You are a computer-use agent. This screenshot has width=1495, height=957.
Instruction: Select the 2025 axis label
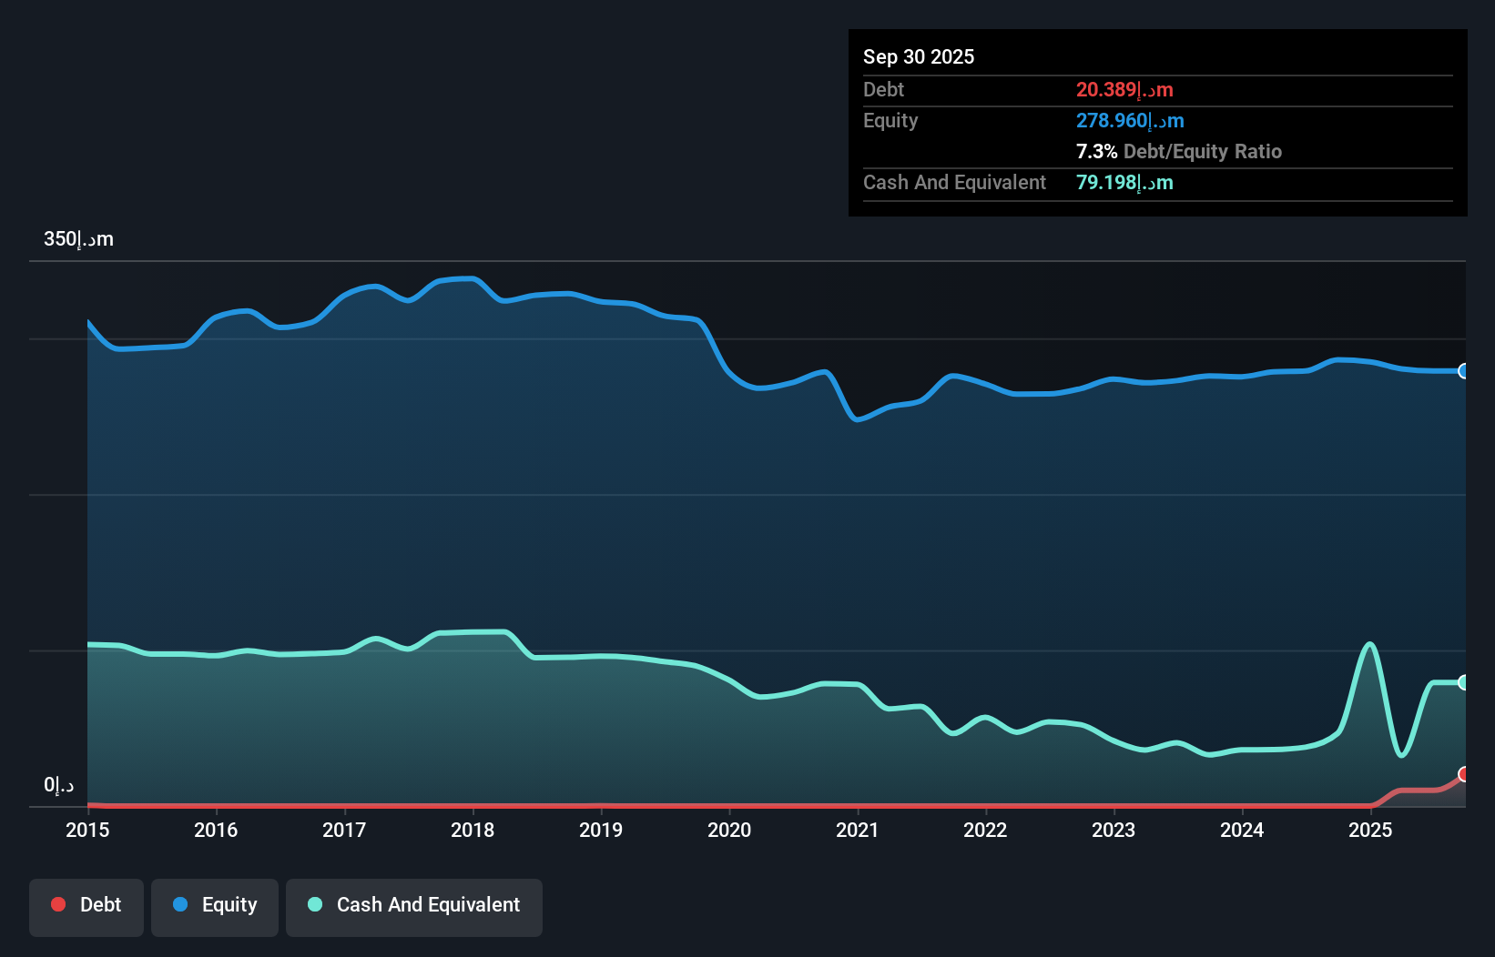1371,830
